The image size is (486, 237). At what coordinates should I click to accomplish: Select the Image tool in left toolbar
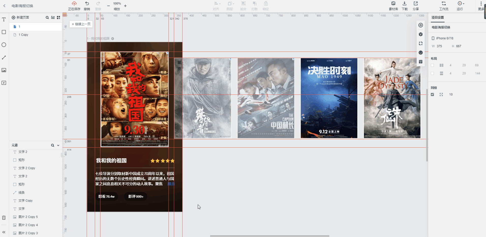[x=4, y=70]
